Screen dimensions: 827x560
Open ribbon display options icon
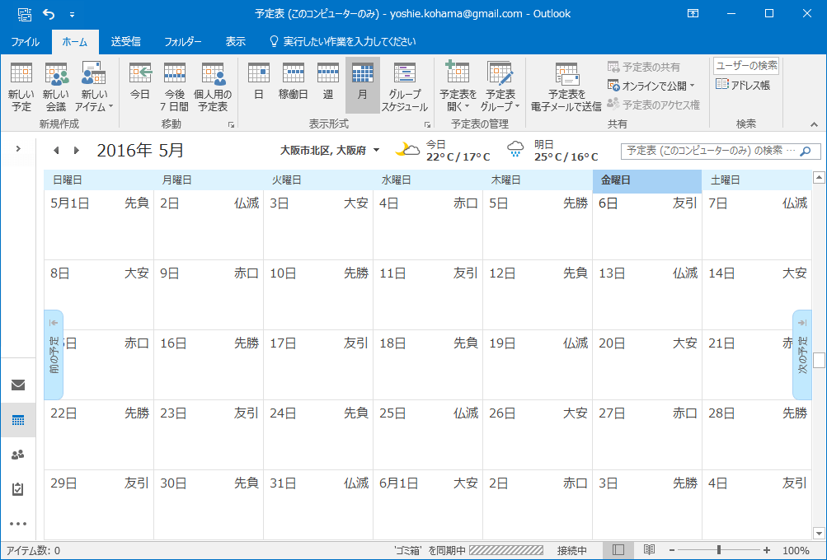click(693, 14)
